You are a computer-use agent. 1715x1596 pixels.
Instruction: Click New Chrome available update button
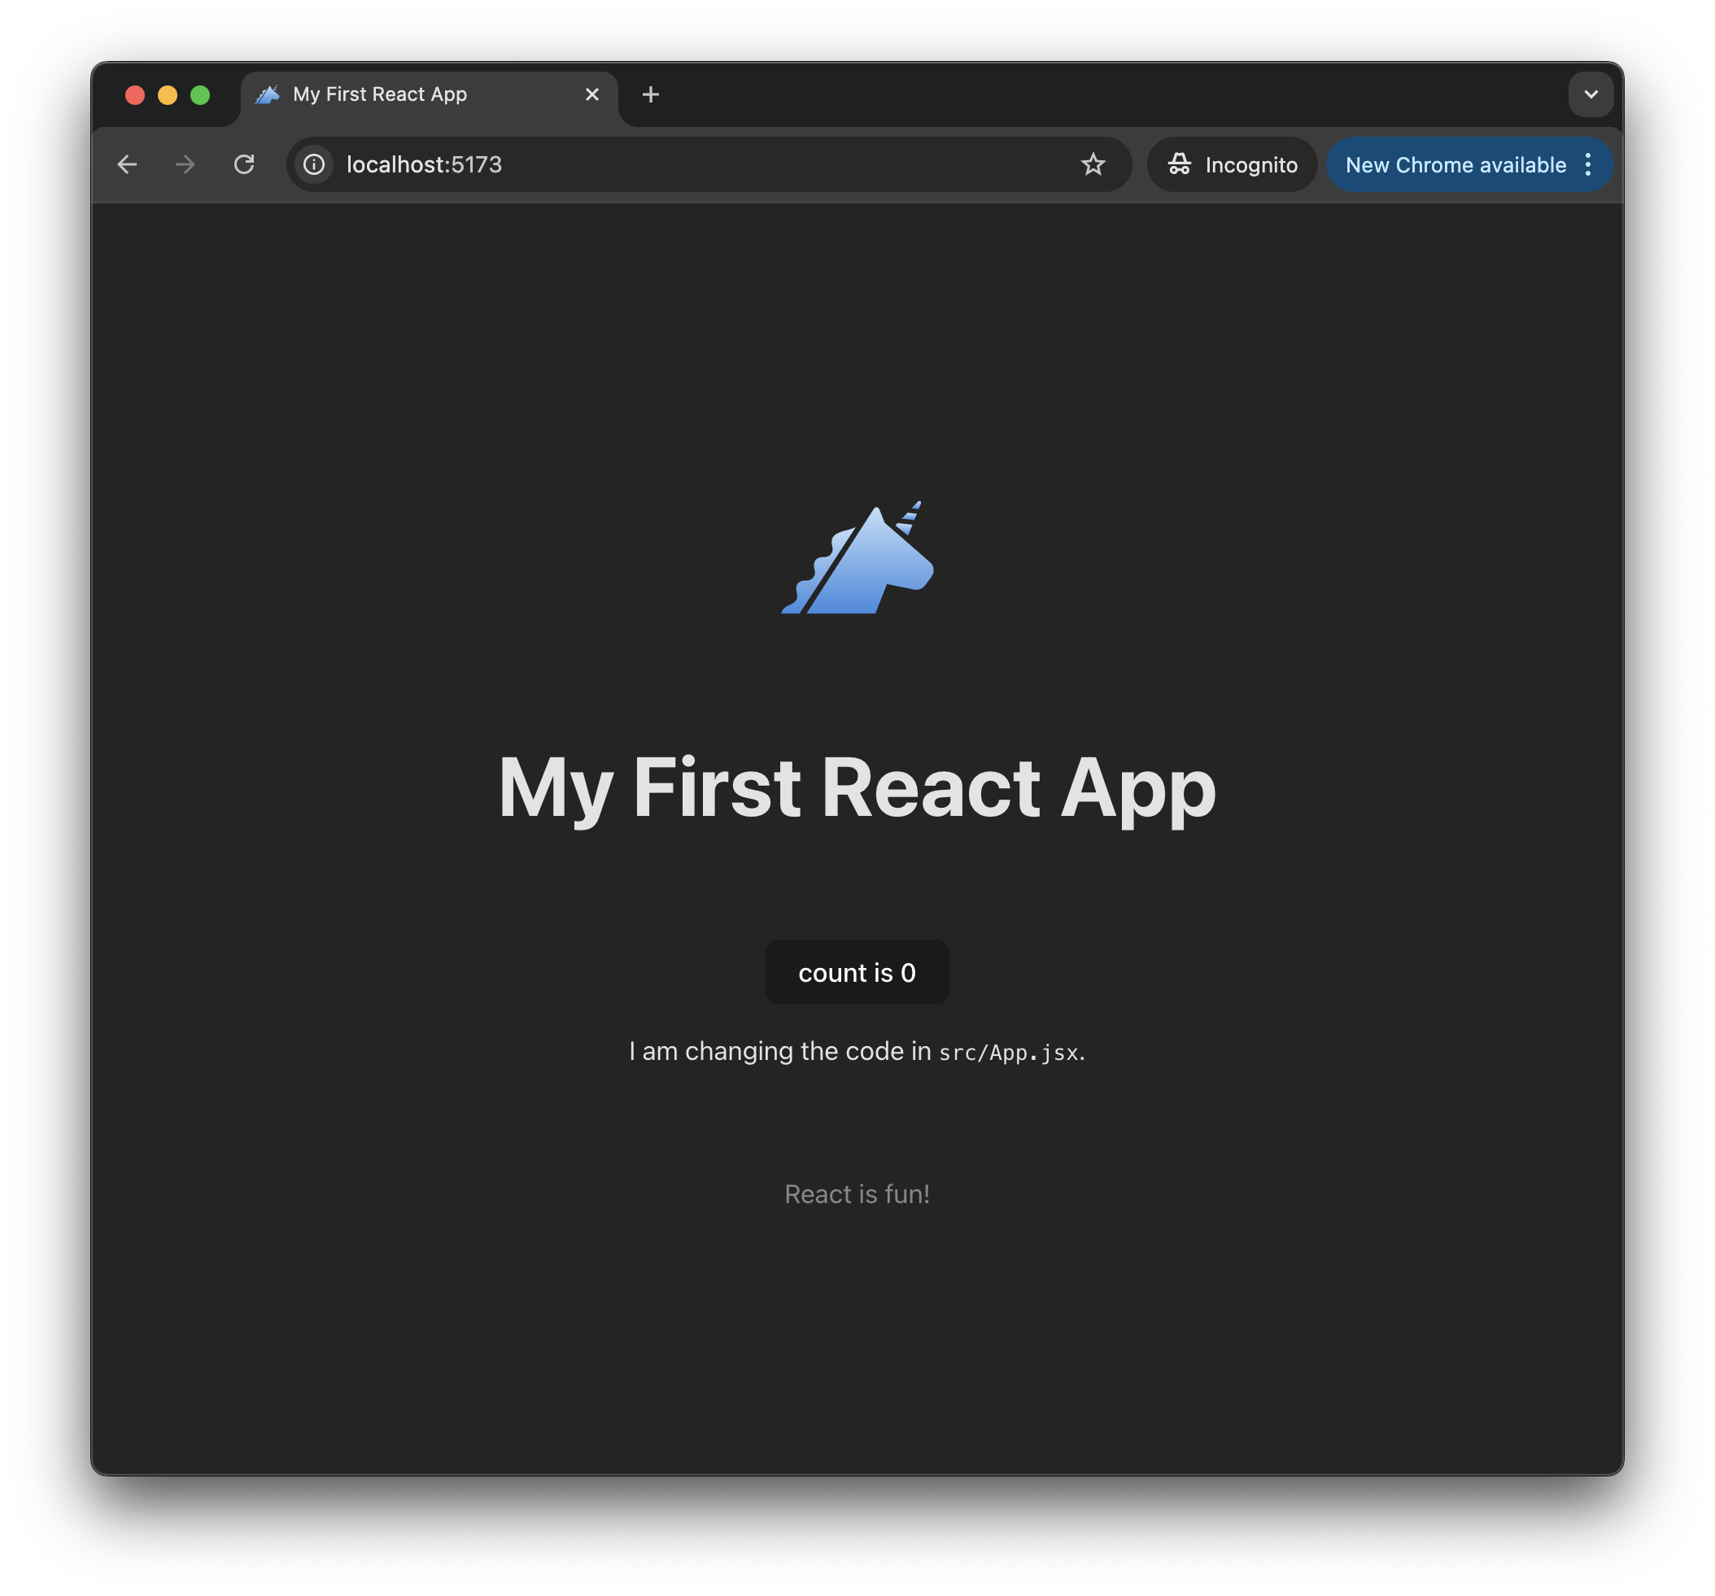click(x=1455, y=165)
